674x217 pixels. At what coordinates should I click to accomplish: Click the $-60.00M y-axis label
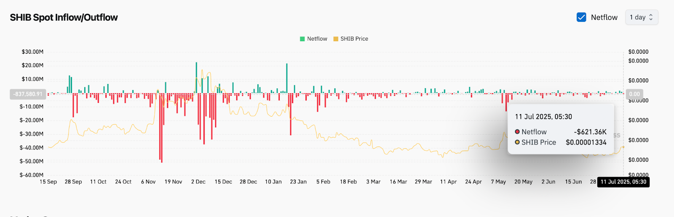pos(32,175)
